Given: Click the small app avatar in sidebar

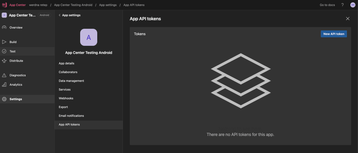Looking at the screenshot, I should (x=4, y=15).
